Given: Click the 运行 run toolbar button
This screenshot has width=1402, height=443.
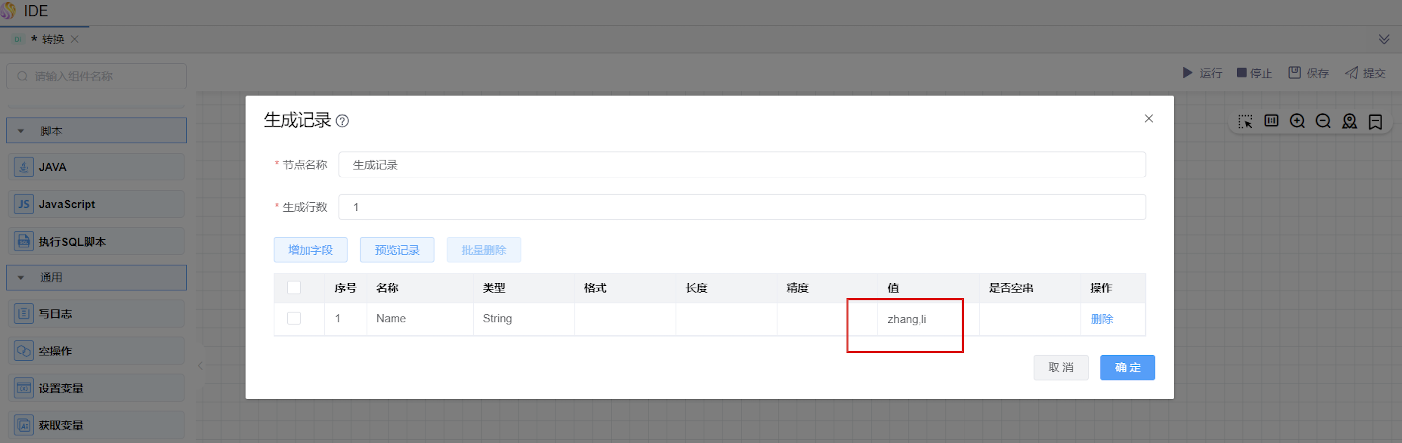Looking at the screenshot, I should point(1202,73).
